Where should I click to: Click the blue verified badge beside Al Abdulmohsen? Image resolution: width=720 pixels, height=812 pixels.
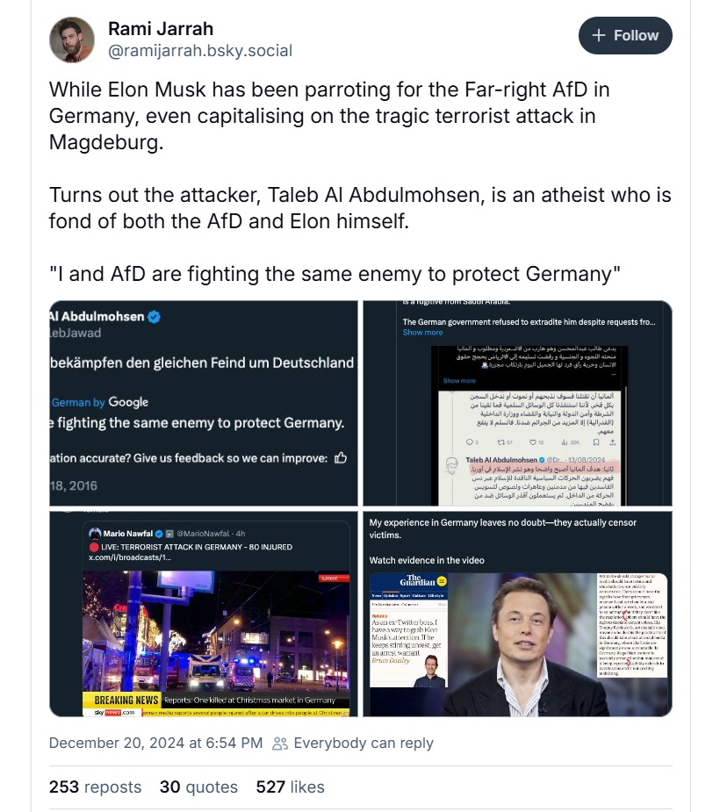click(154, 317)
